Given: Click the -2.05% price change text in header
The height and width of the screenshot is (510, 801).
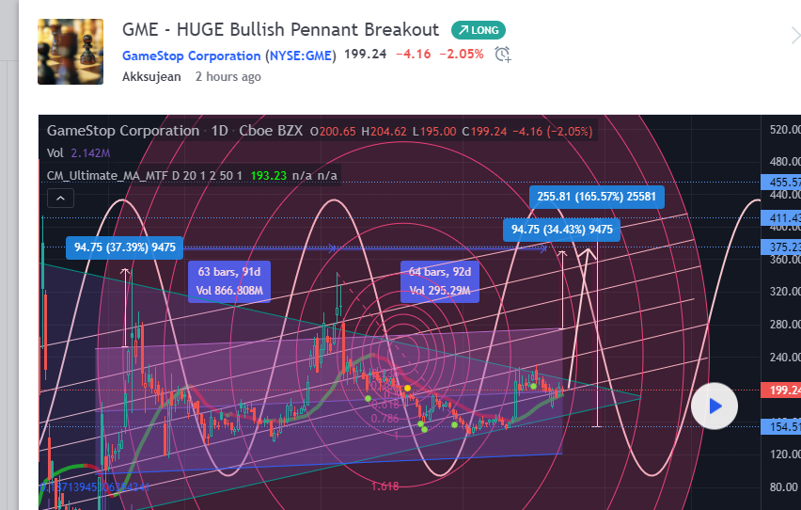Looking at the screenshot, I should [x=462, y=55].
